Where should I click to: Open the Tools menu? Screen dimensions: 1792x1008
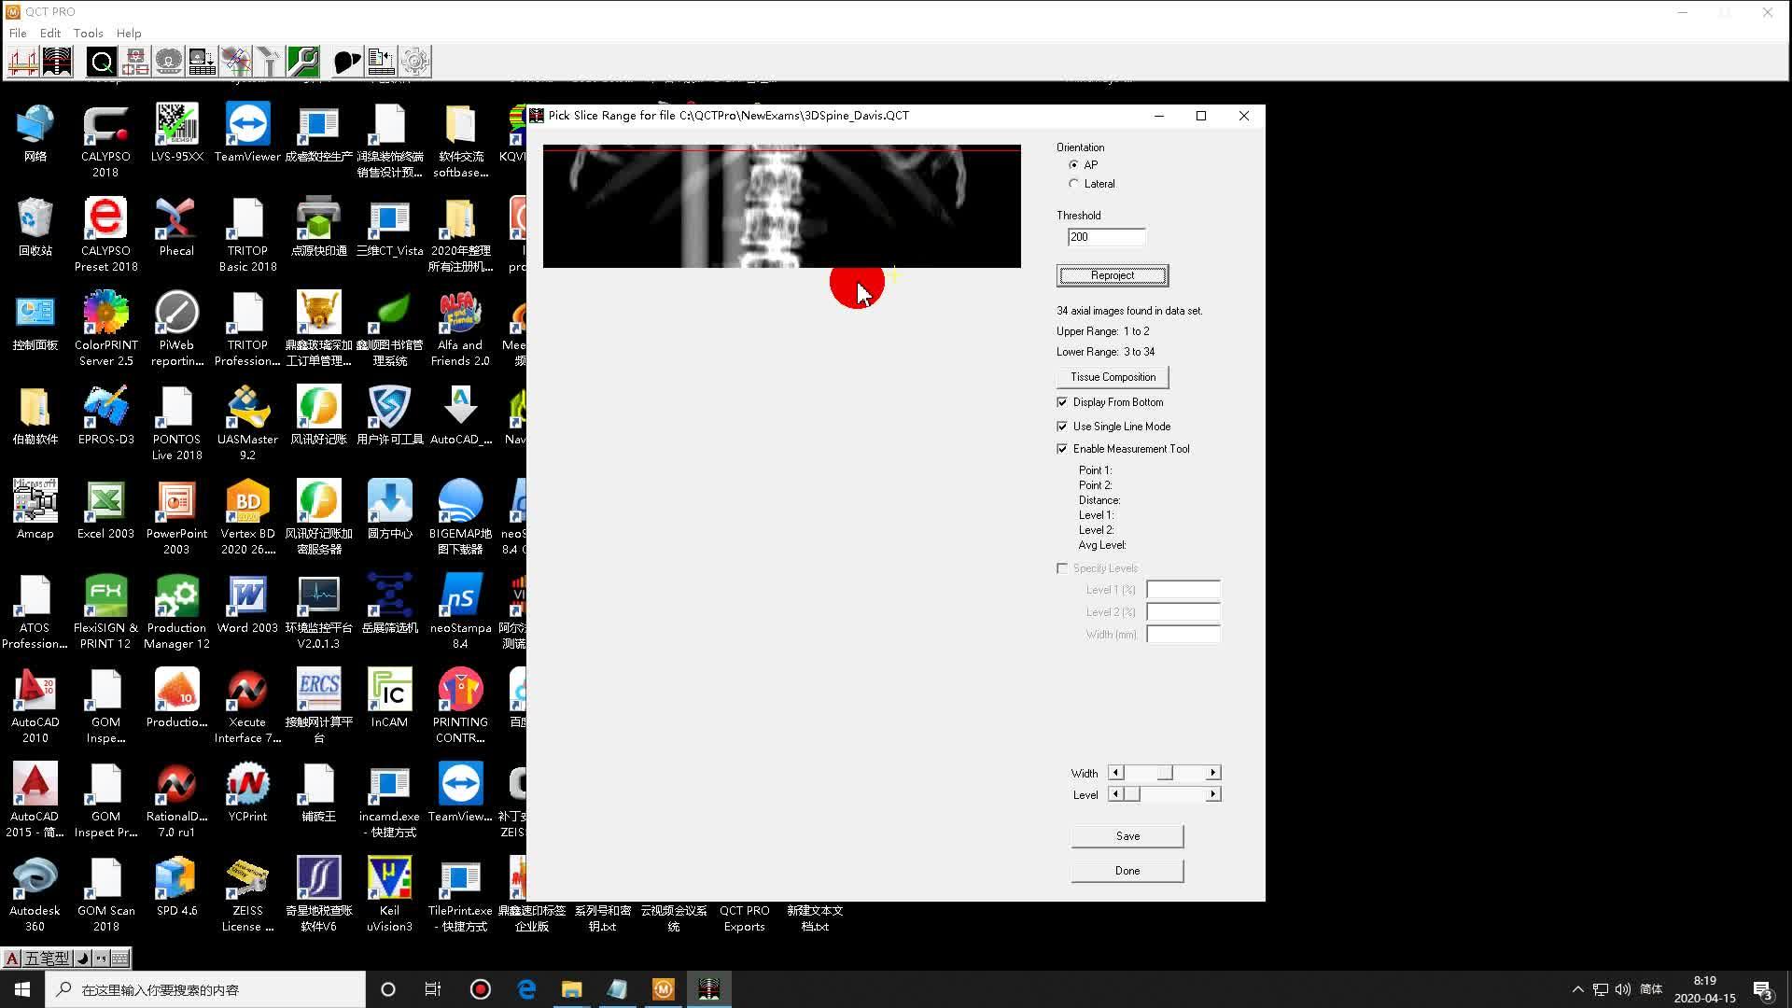coord(88,33)
